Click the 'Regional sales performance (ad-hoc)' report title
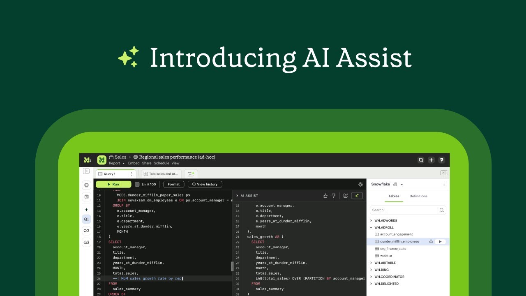526x296 pixels. 177,157
